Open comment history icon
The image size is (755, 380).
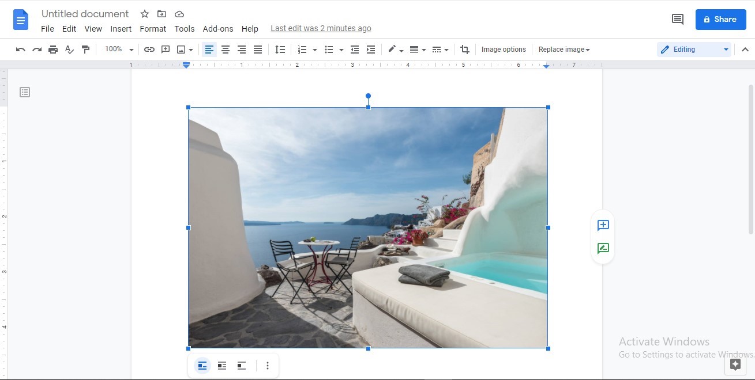[678, 20]
